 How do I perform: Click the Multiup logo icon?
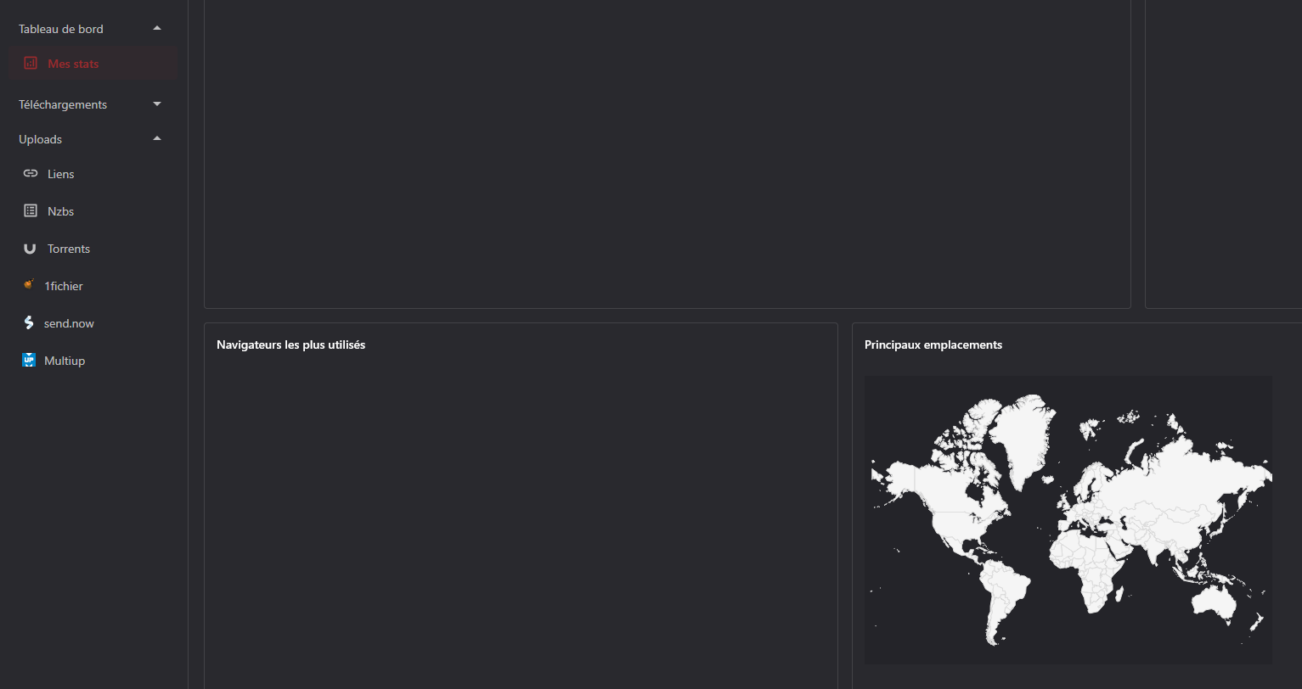pos(28,360)
